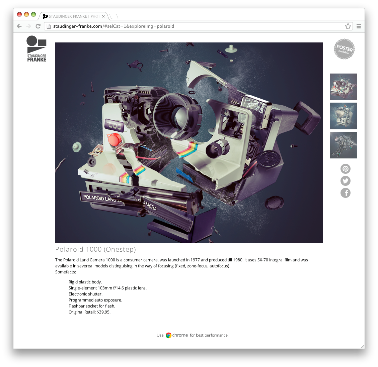Open the Chrome hamburger menu
The width and height of the screenshot is (378, 367).
tap(359, 26)
